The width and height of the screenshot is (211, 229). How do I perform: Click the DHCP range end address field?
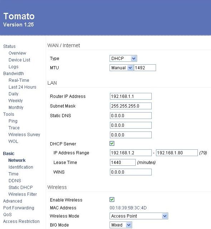(177, 153)
